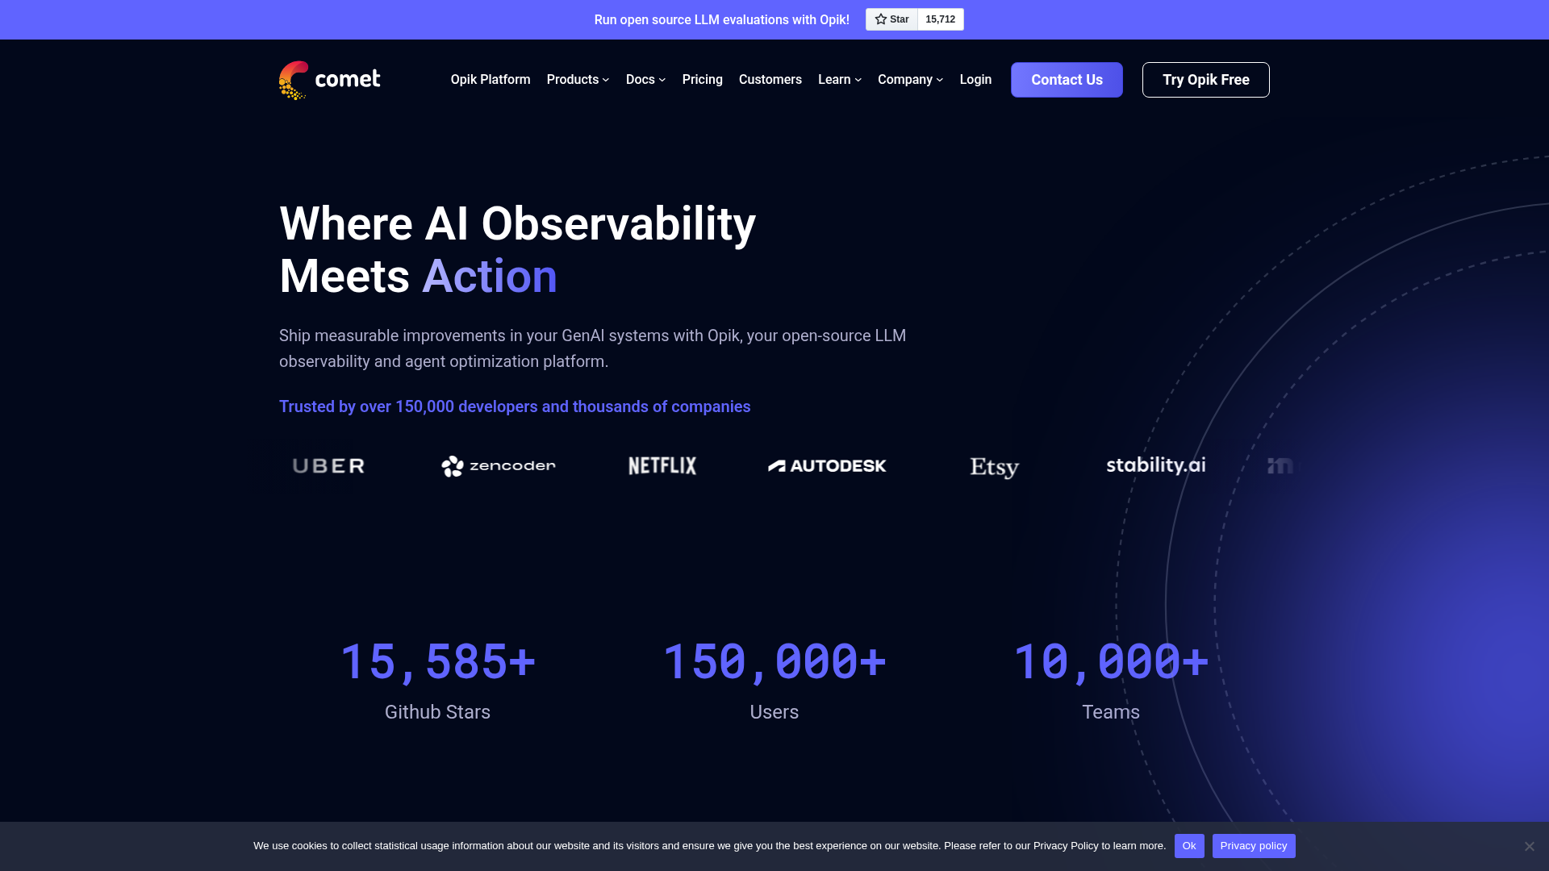This screenshot has height=871, width=1549.
Task: Expand the Learn dropdown
Action: [839, 79]
